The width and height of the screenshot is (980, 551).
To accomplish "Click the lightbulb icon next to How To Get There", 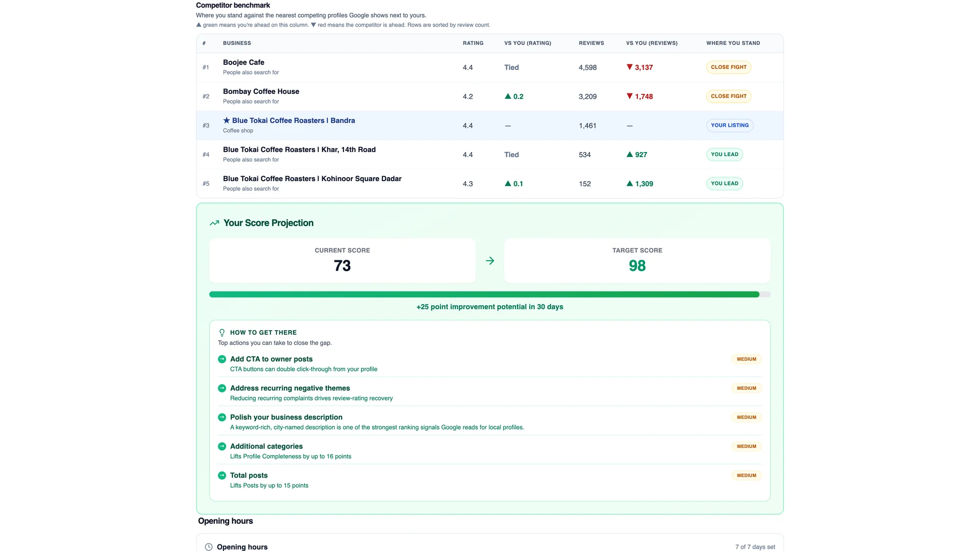I will 222,333.
